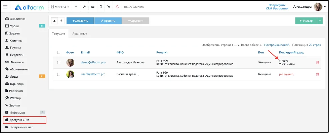Click the Фото column header
The height and width of the screenshot is (133, 329).
(70, 53)
